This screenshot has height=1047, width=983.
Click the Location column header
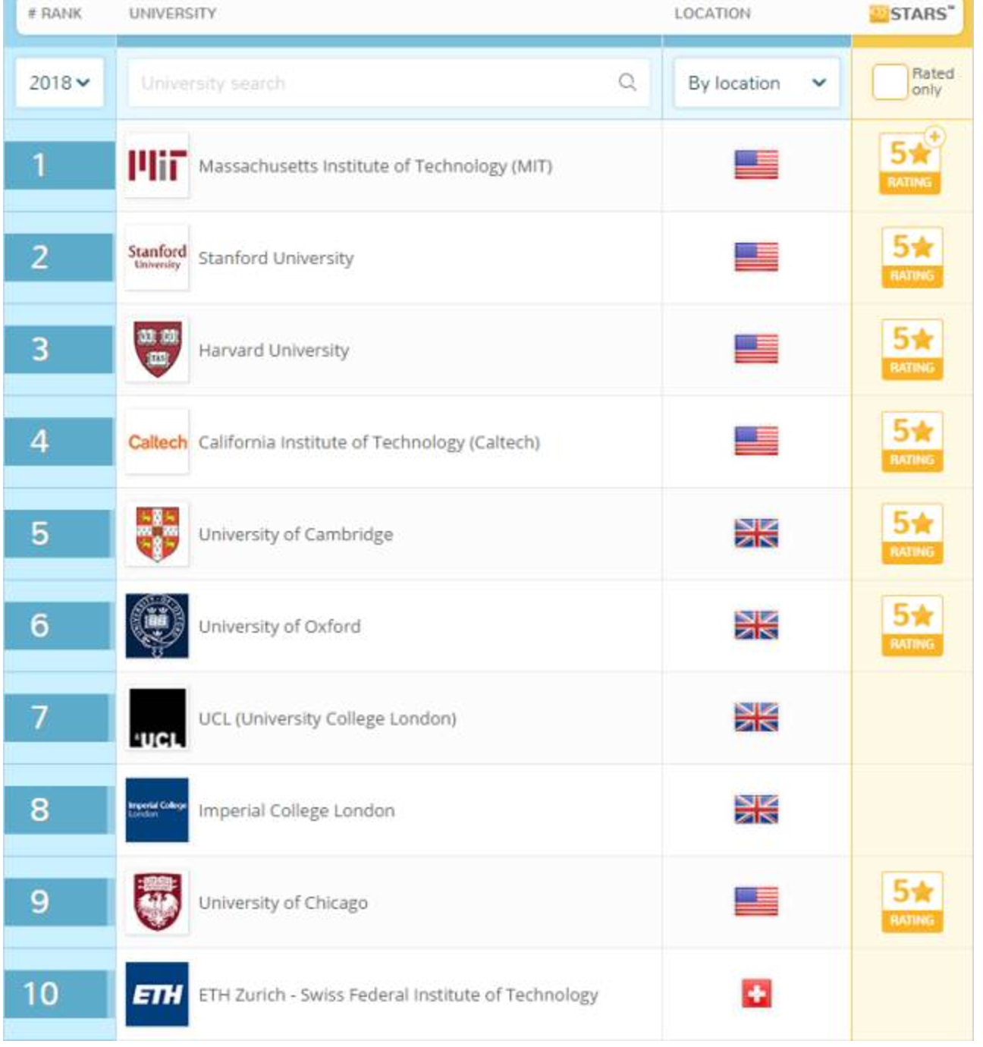[712, 14]
